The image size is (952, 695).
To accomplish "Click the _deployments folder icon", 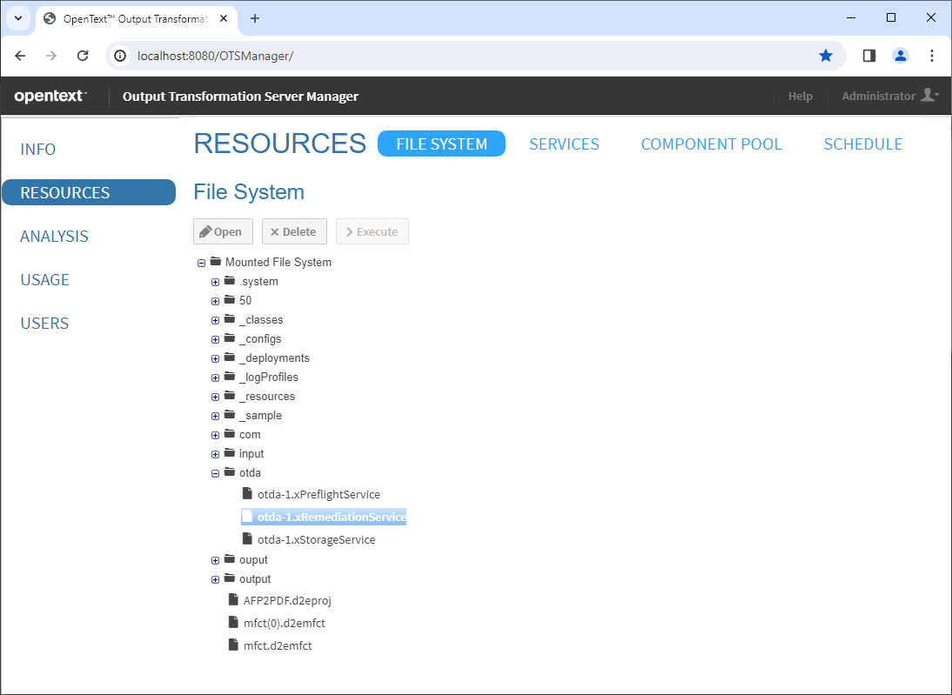I will point(230,358).
